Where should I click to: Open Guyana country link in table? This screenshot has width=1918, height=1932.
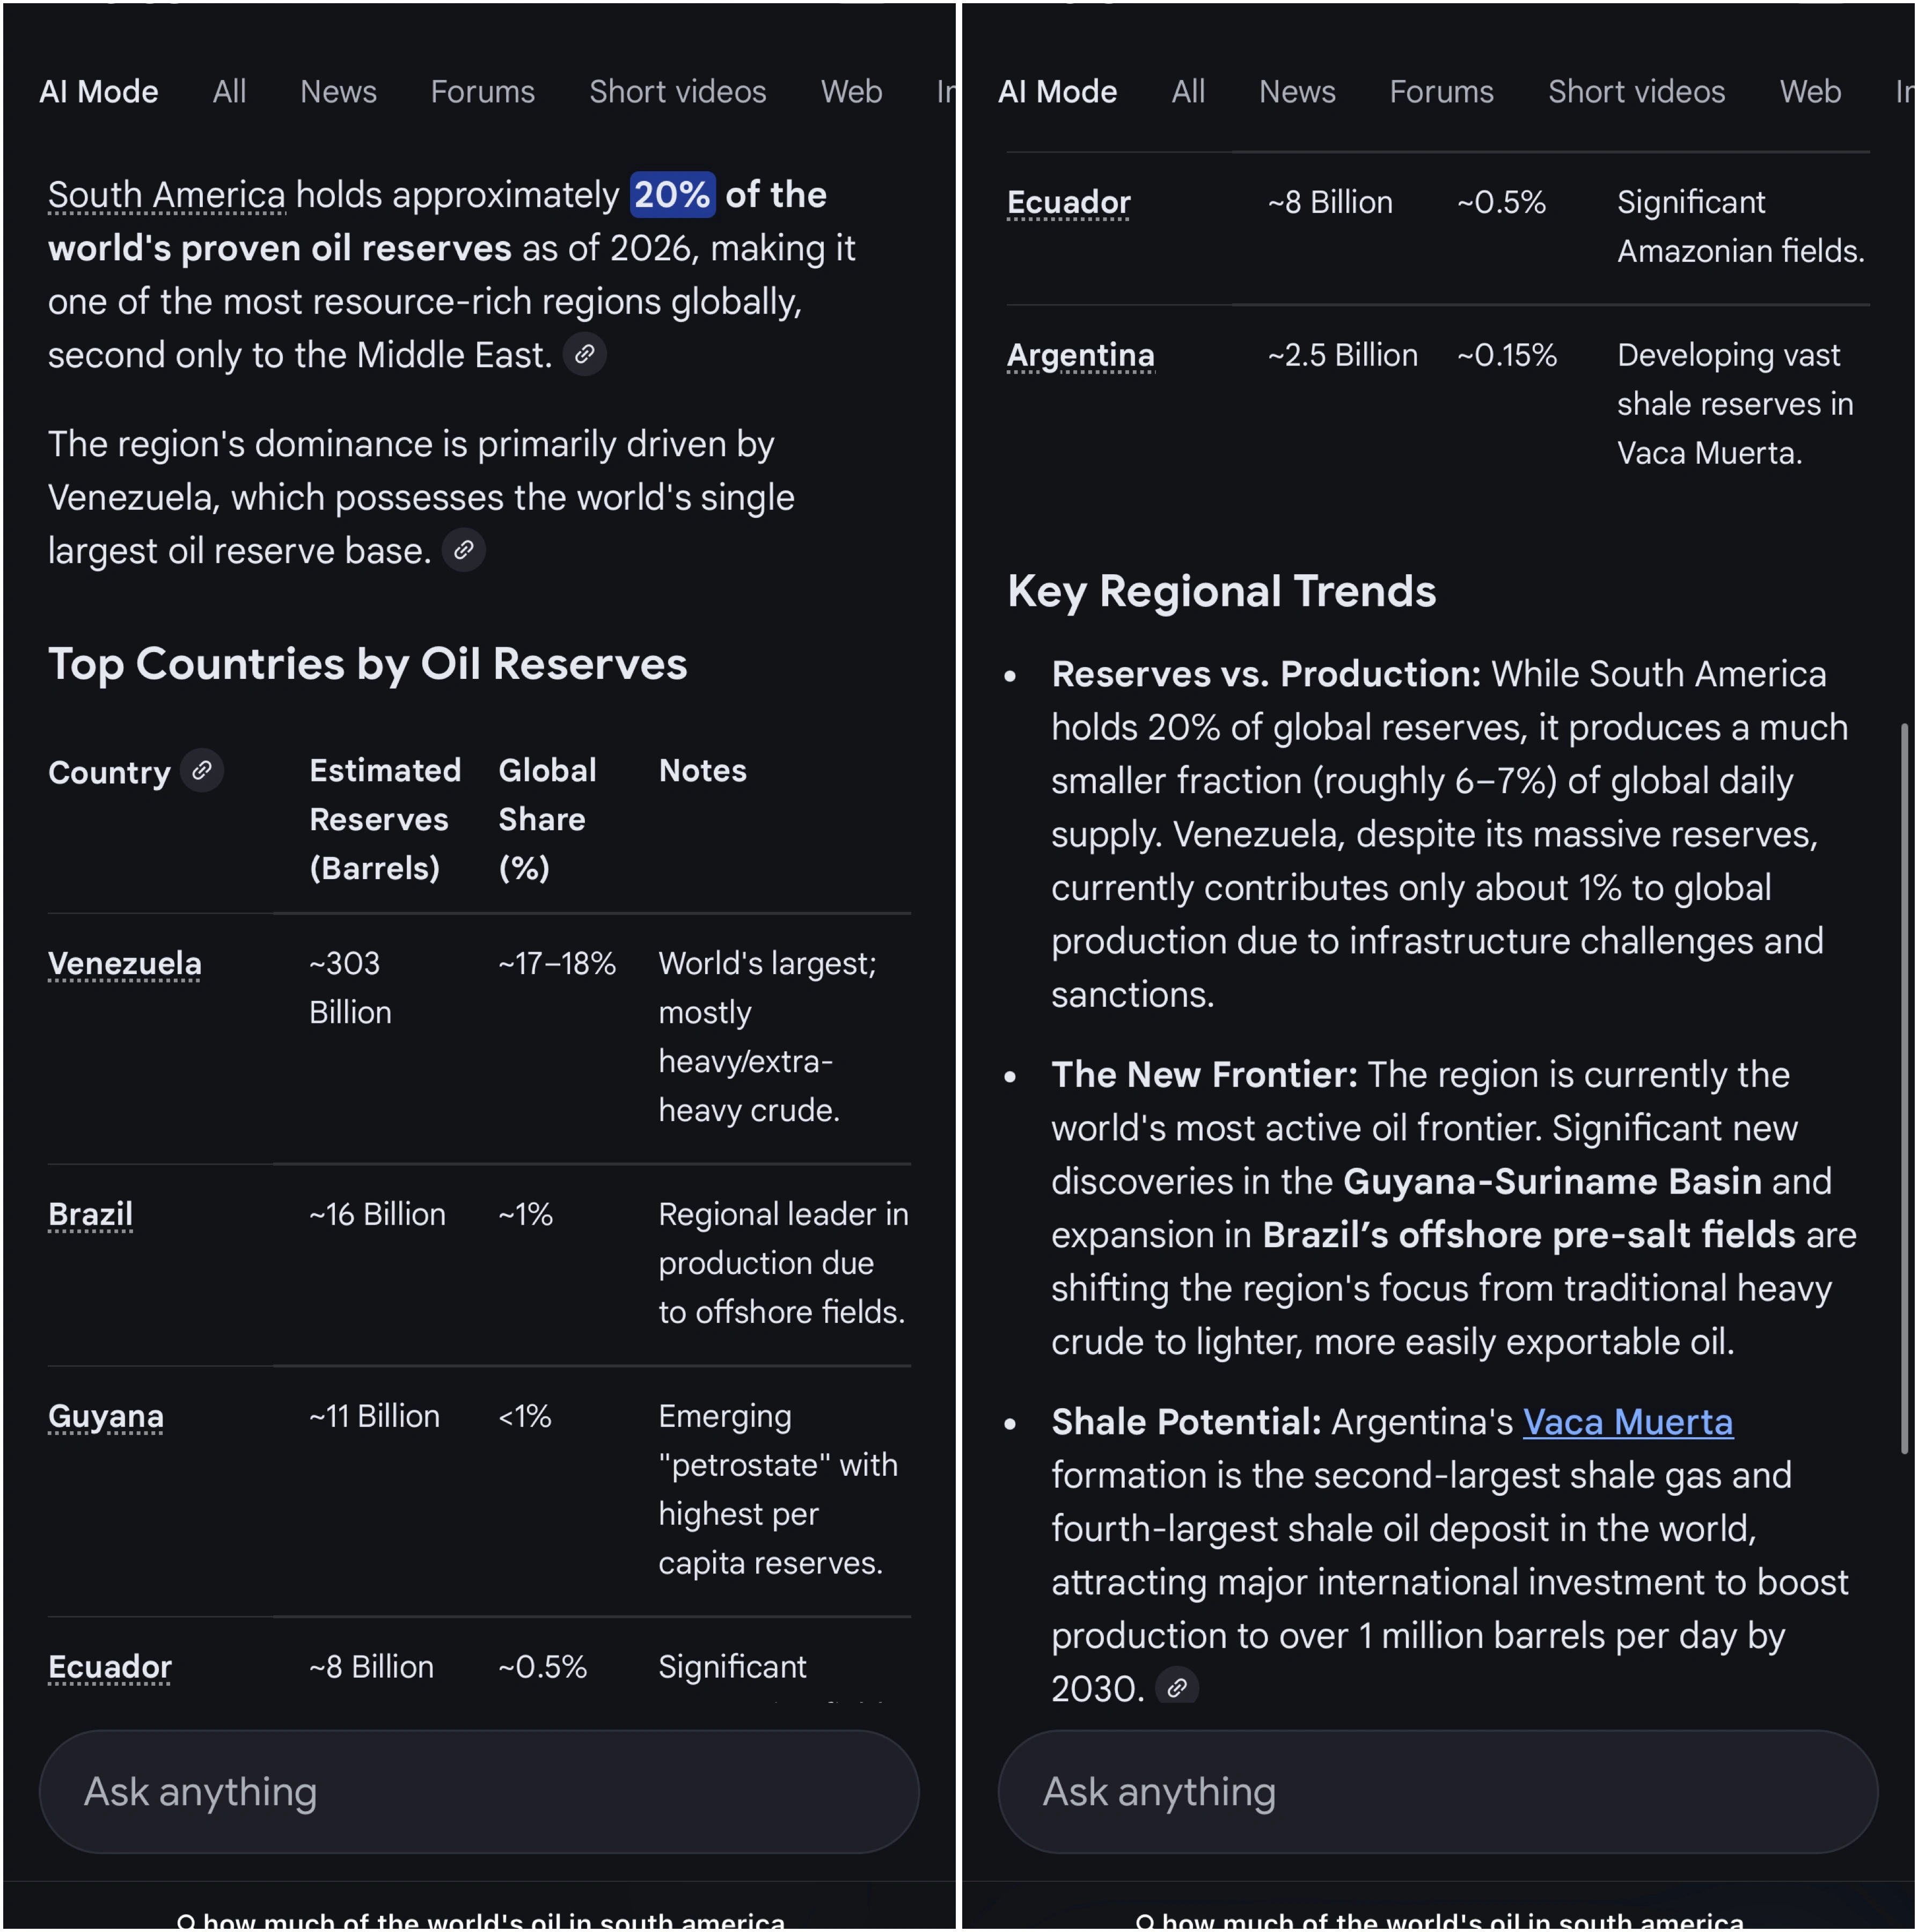(105, 1416)
